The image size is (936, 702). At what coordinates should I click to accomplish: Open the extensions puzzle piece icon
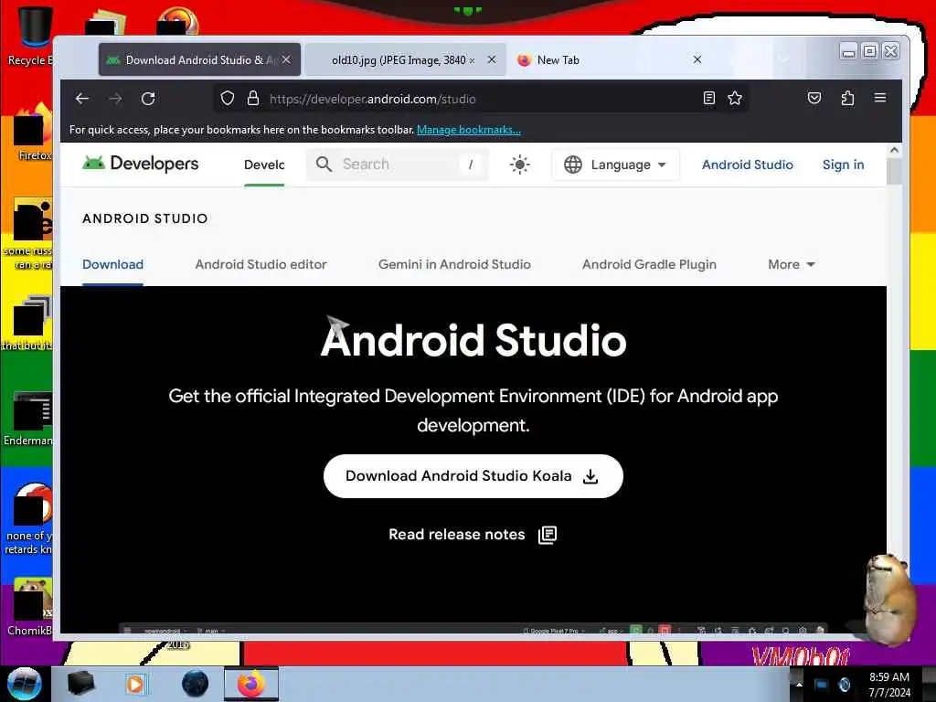(x=847, y=99)
